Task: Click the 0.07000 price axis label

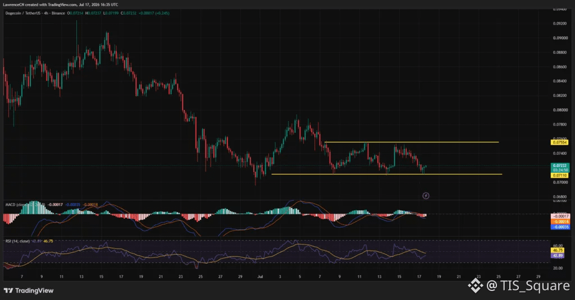Action: coord(560,182)
